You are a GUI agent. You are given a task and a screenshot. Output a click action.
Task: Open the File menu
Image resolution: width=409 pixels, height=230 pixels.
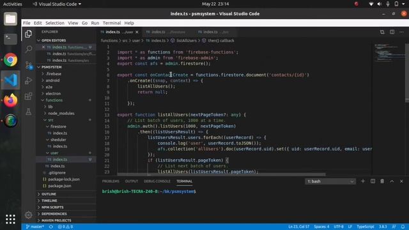coord(27,23)
